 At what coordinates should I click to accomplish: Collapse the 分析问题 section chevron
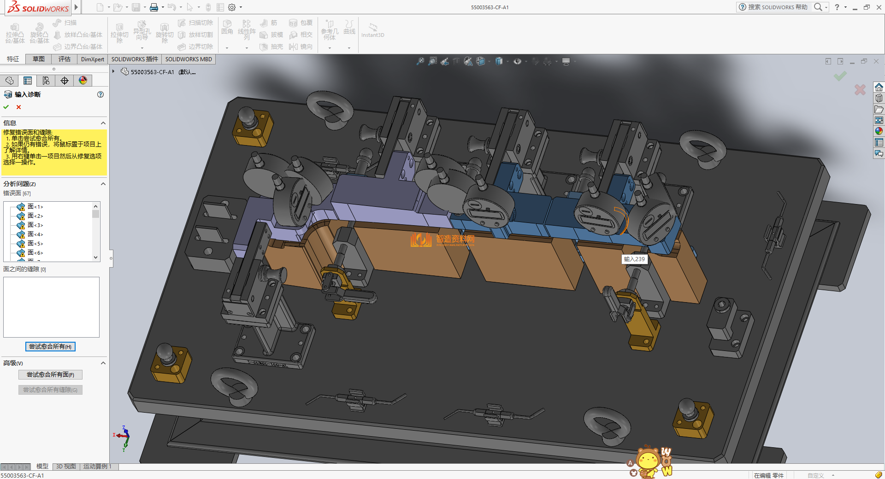[x=103, y=184]
